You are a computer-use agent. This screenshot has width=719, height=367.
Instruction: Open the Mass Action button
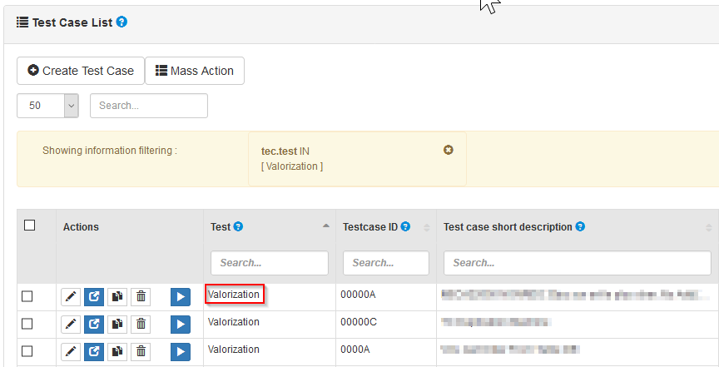click(195, 71)
